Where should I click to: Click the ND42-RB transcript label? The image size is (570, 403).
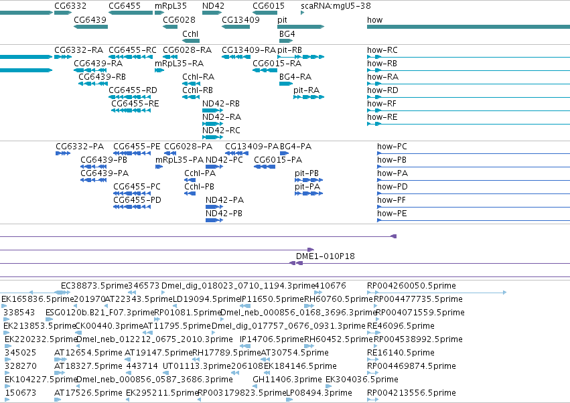click(x=221, y=104)
